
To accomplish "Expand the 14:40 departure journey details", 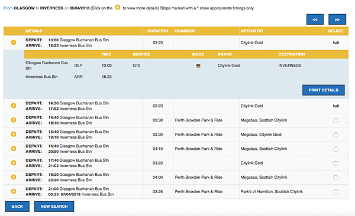I will coord(14,120).
